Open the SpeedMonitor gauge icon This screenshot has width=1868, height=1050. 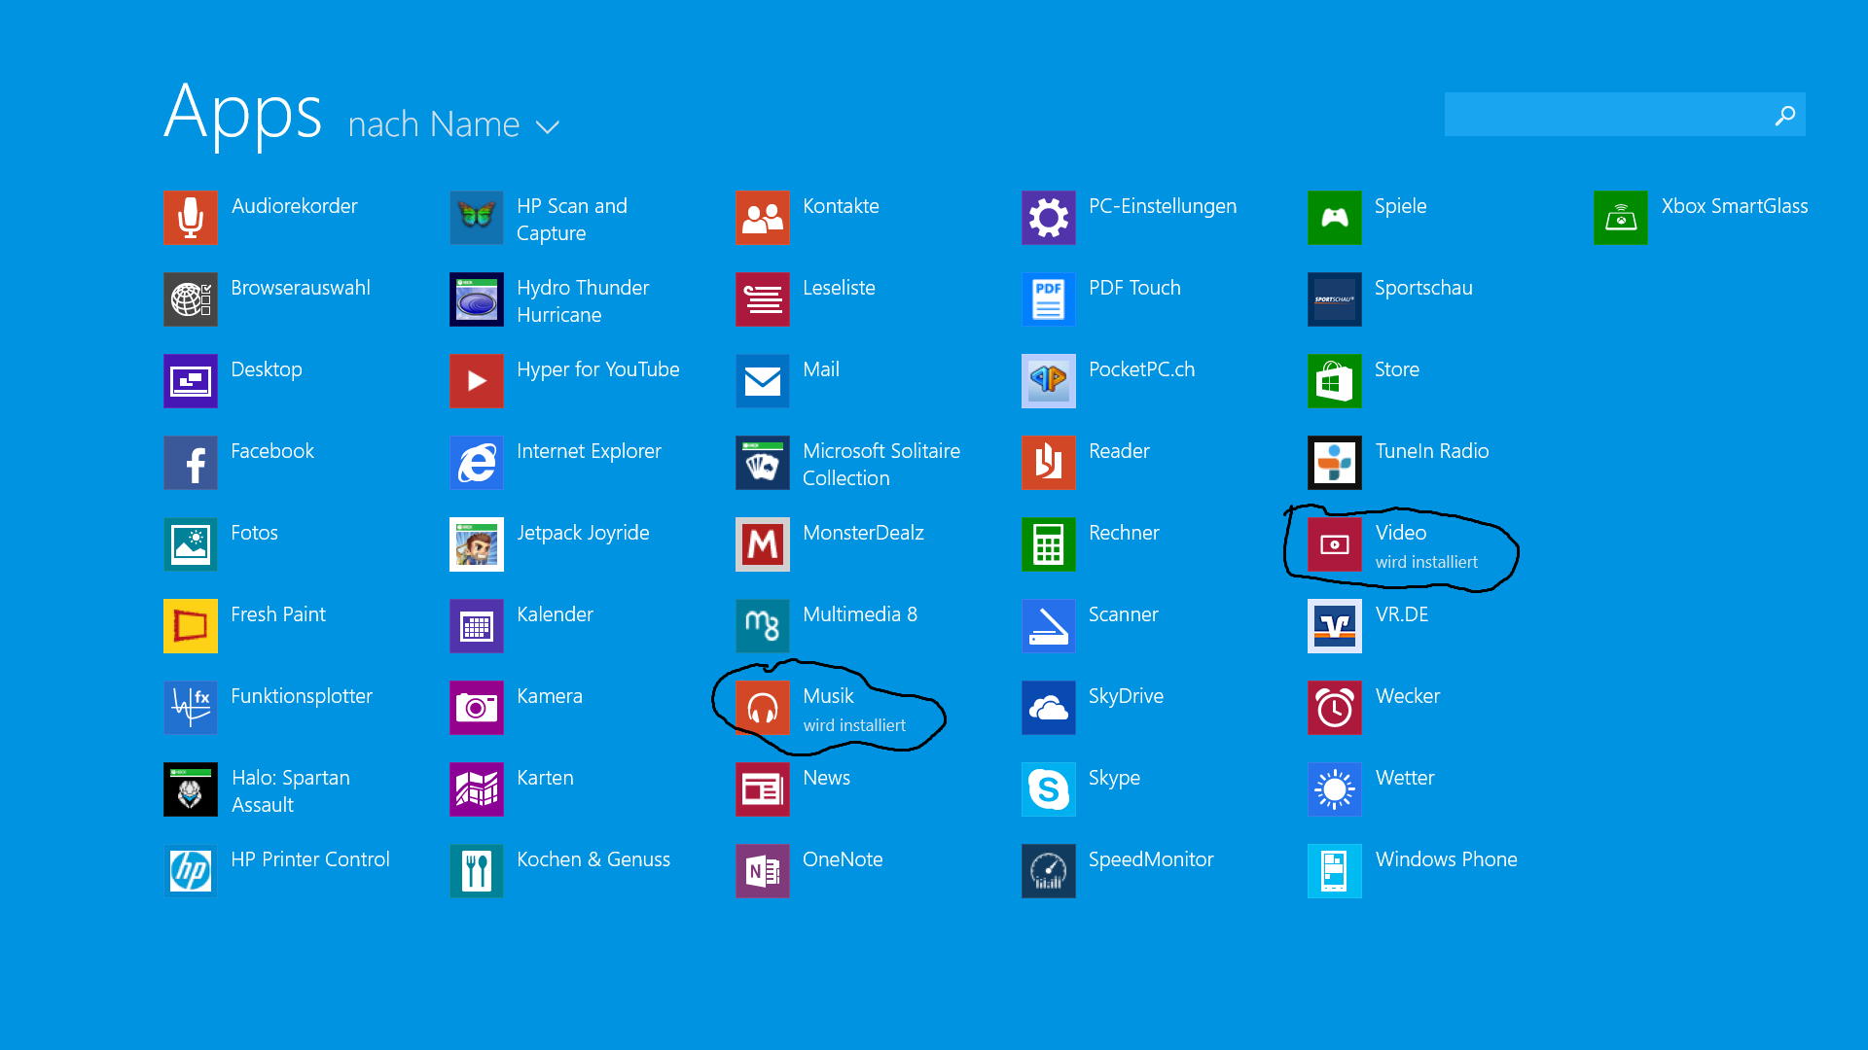tap(1049, 871)
